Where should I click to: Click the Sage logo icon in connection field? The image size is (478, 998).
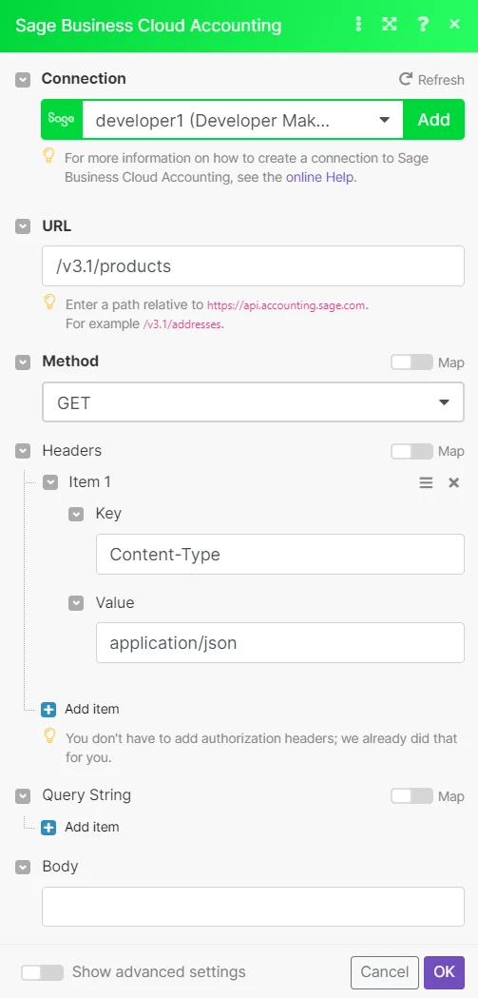pyautogui.click(x=62, y=120)
